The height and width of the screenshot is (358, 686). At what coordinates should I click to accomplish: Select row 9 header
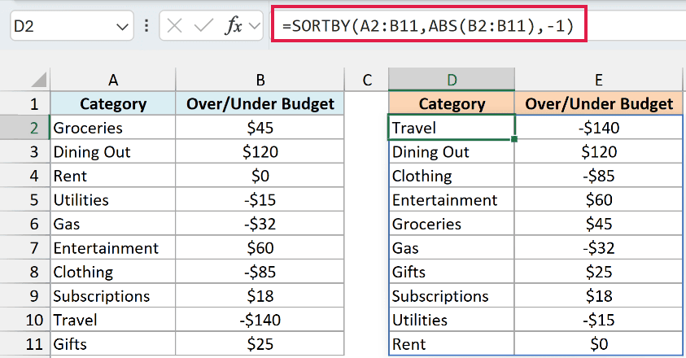point(25,296)
